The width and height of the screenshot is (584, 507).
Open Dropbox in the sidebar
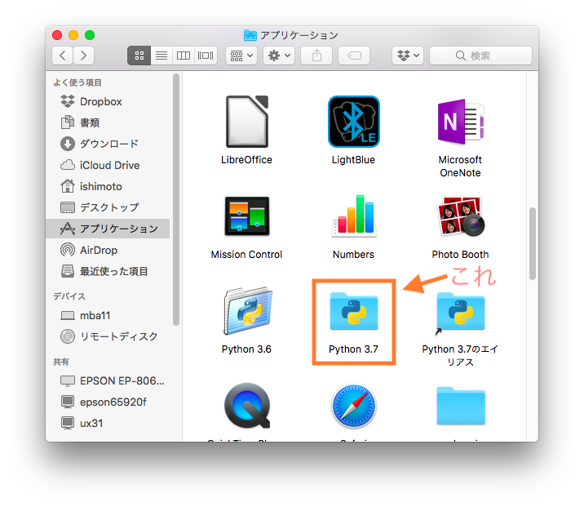tap(108, 101)
